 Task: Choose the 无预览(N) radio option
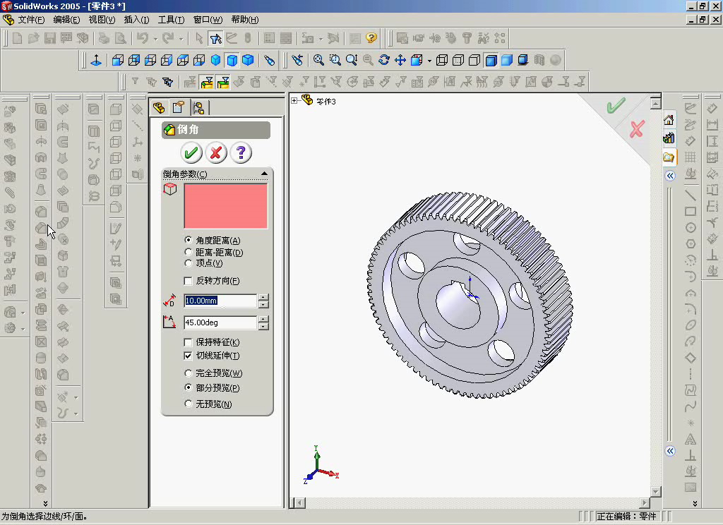point(188,404)
